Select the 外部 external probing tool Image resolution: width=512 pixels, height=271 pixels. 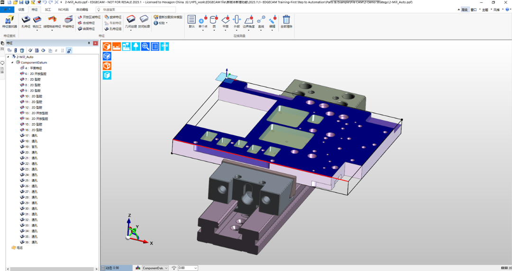pyautogui.click(x=237, y=21)
